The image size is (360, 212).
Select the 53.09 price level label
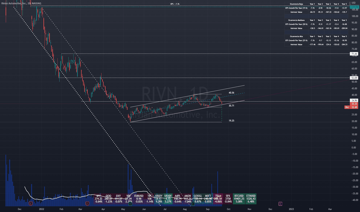click(354, 78)
